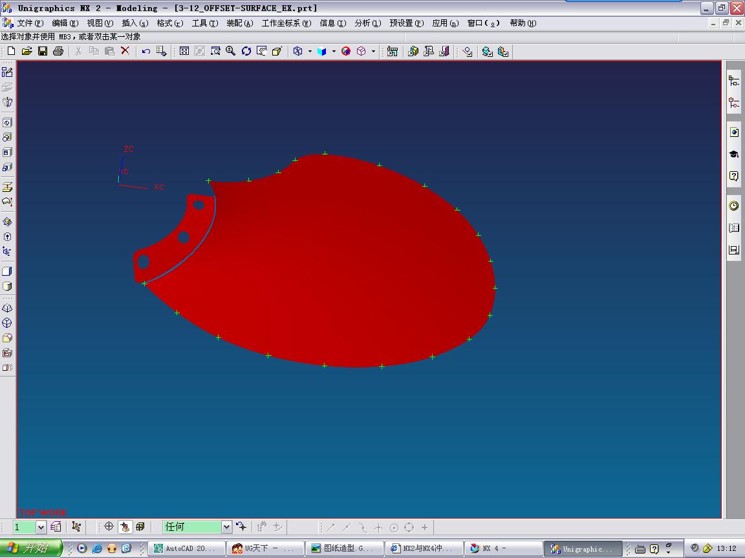Open the 帮助 menu
This screenshot has width=745, height=558.
click(523, 23)
